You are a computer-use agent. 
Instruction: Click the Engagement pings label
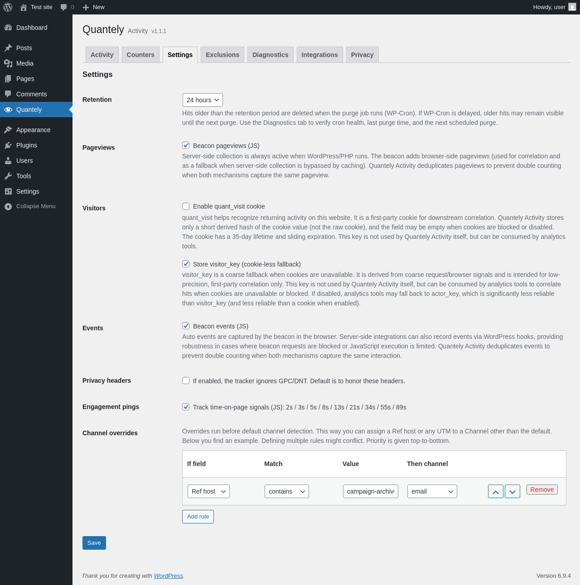click(111, 407)
